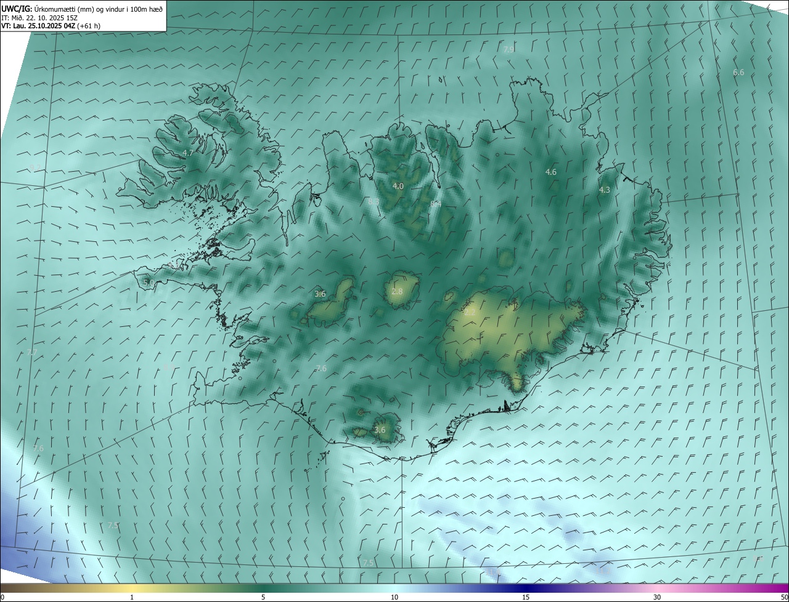
Task: Select the colorbar tick label 30
Action: 657,598
